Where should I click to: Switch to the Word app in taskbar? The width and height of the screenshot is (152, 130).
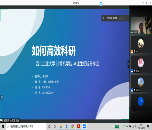[x=67, y=126]
